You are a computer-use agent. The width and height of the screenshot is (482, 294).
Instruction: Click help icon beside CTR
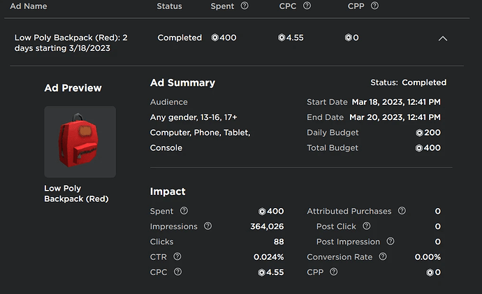(177, 257)
